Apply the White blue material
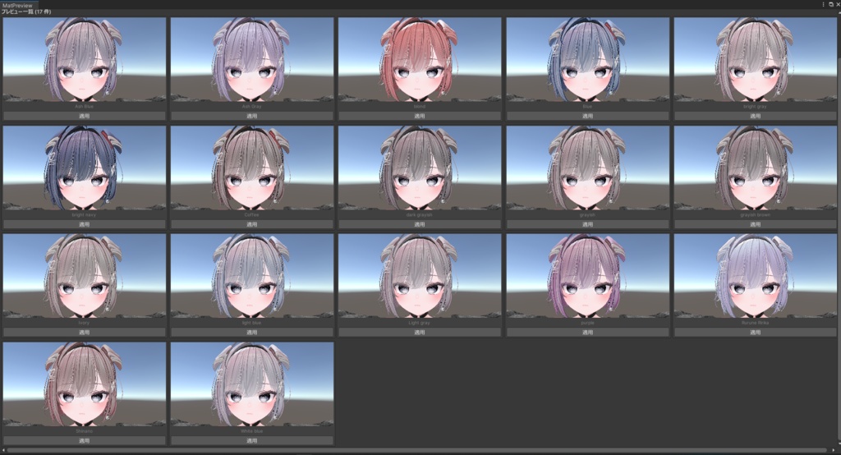The height and width of the screenshot is (455, 841). pos(252,441)
